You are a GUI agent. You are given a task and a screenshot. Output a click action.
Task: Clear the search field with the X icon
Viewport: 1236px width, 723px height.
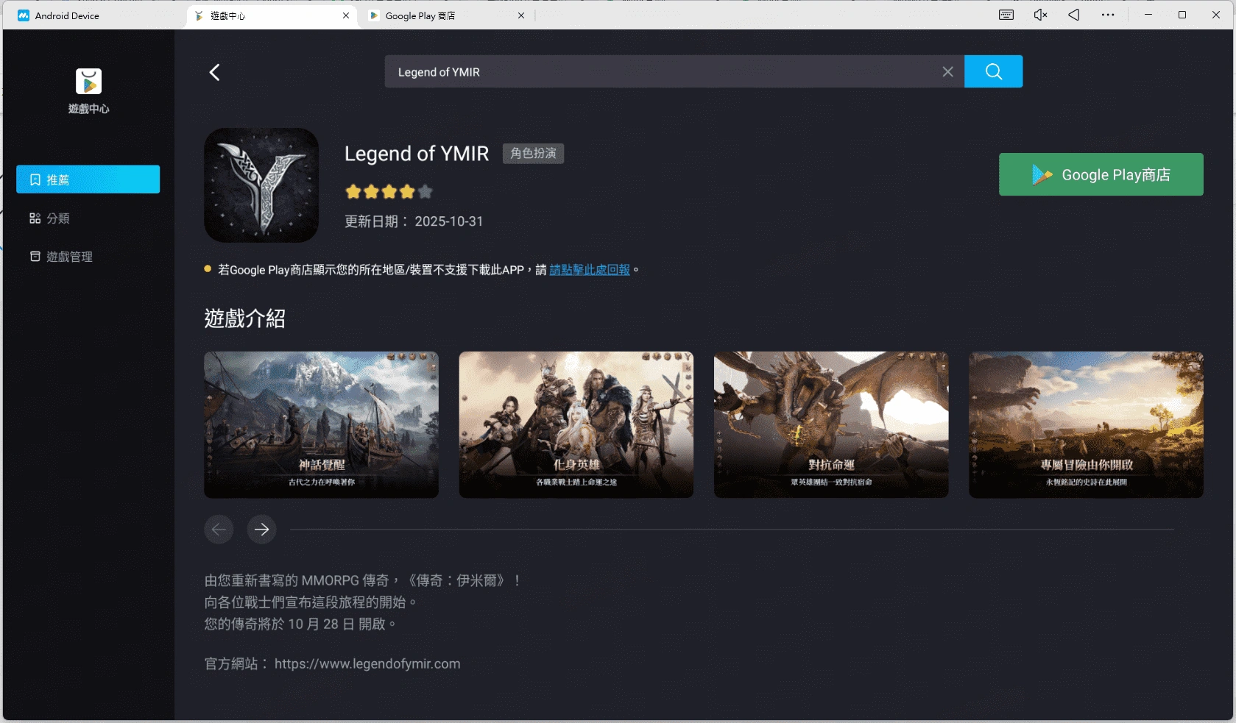click(x=947, y=71)
